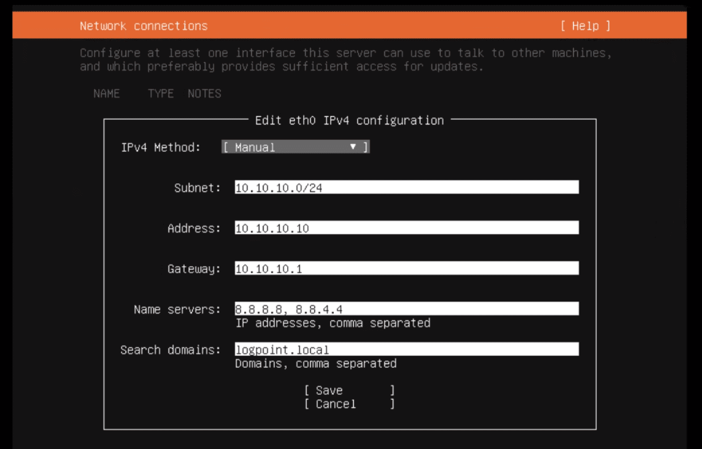
Task: Save the eth0 IPv4 configuration
Action: point(349,390)
